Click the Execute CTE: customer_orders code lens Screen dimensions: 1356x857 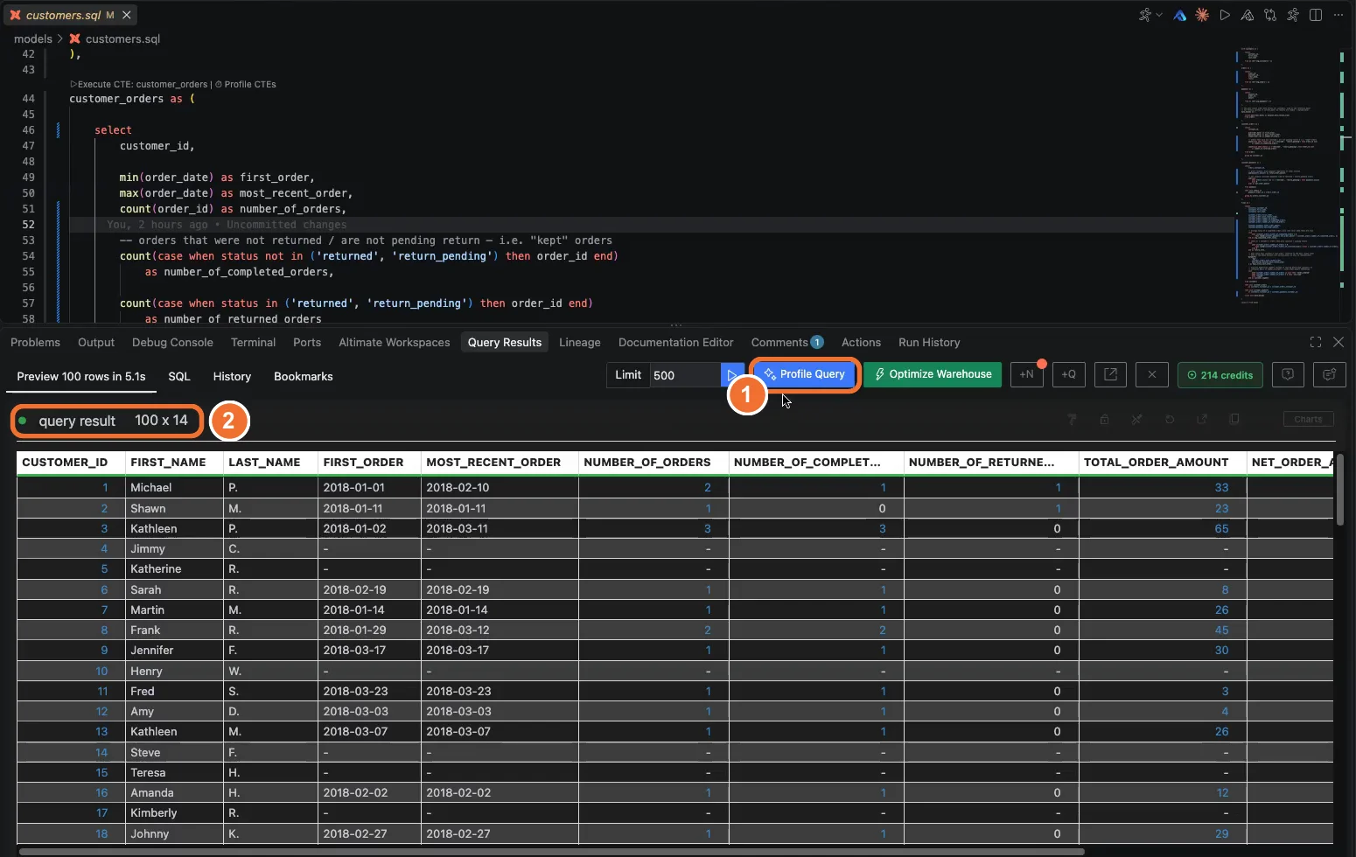138,84
